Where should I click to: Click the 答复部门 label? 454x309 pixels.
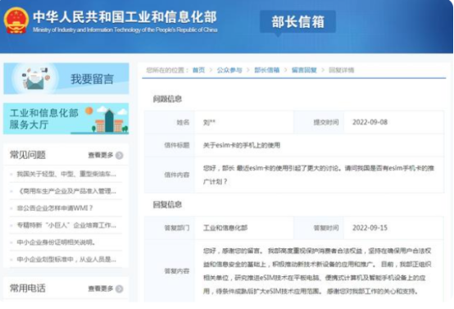pyautogui.click(x=177, y=228)
